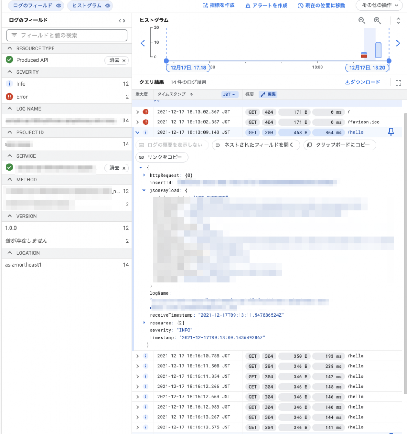Zoom in on the histogram
407x434 pixels.
click(377, 20)
